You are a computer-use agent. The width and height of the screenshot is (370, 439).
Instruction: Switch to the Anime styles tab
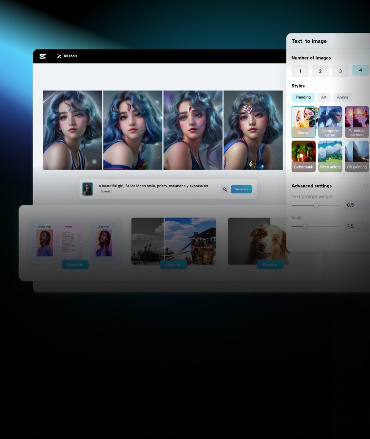(343, 97)
